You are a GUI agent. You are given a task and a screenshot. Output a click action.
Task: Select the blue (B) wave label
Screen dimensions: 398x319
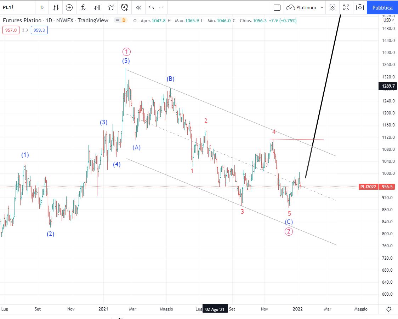point(171,79)
